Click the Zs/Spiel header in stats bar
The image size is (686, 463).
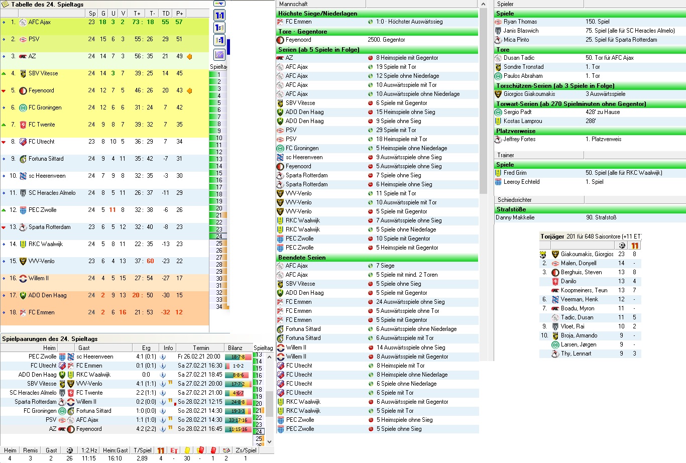click(246, 450)
